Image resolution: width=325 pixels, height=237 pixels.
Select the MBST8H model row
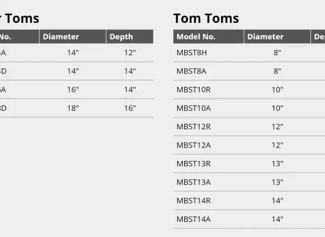coord(249,53)
